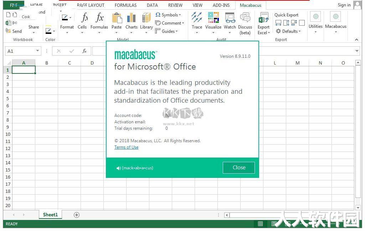
Task: Open the Defaults settings dropdown
Action: click(288, 31)
